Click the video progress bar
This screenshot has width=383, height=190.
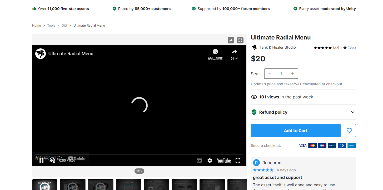(x=139, y=155)
